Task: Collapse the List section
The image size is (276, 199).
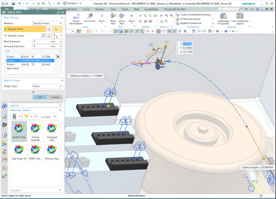Action: 61,51
